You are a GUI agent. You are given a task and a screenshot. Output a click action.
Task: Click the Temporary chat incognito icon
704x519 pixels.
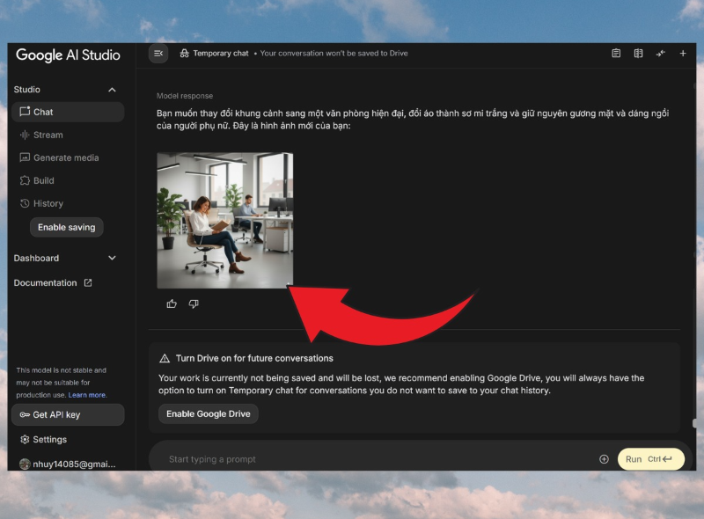tap(184, 54)
